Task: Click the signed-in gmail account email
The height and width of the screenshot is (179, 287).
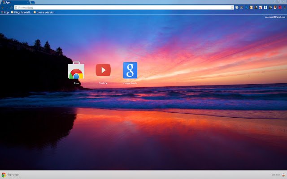Action: (275, 17)
